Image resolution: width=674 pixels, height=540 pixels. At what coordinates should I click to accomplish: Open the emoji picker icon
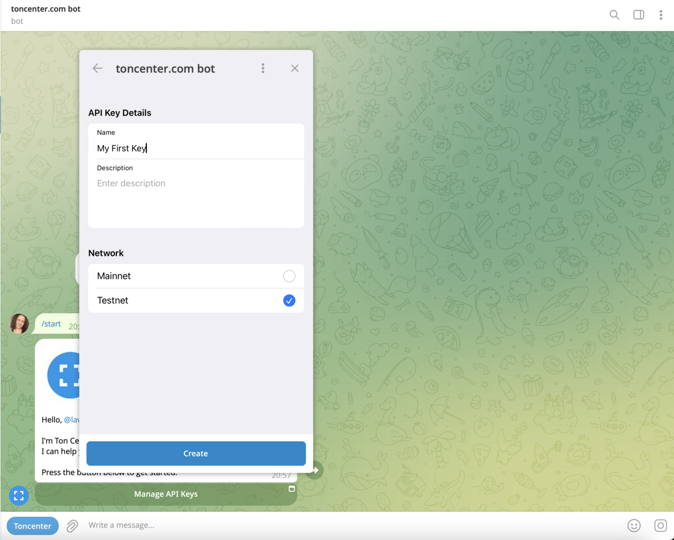coord(635,525)
